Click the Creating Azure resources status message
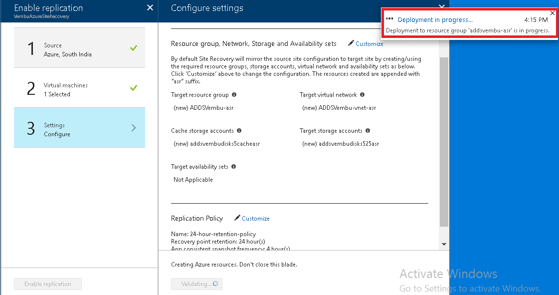The image size is (559, 295). [234, 265]
